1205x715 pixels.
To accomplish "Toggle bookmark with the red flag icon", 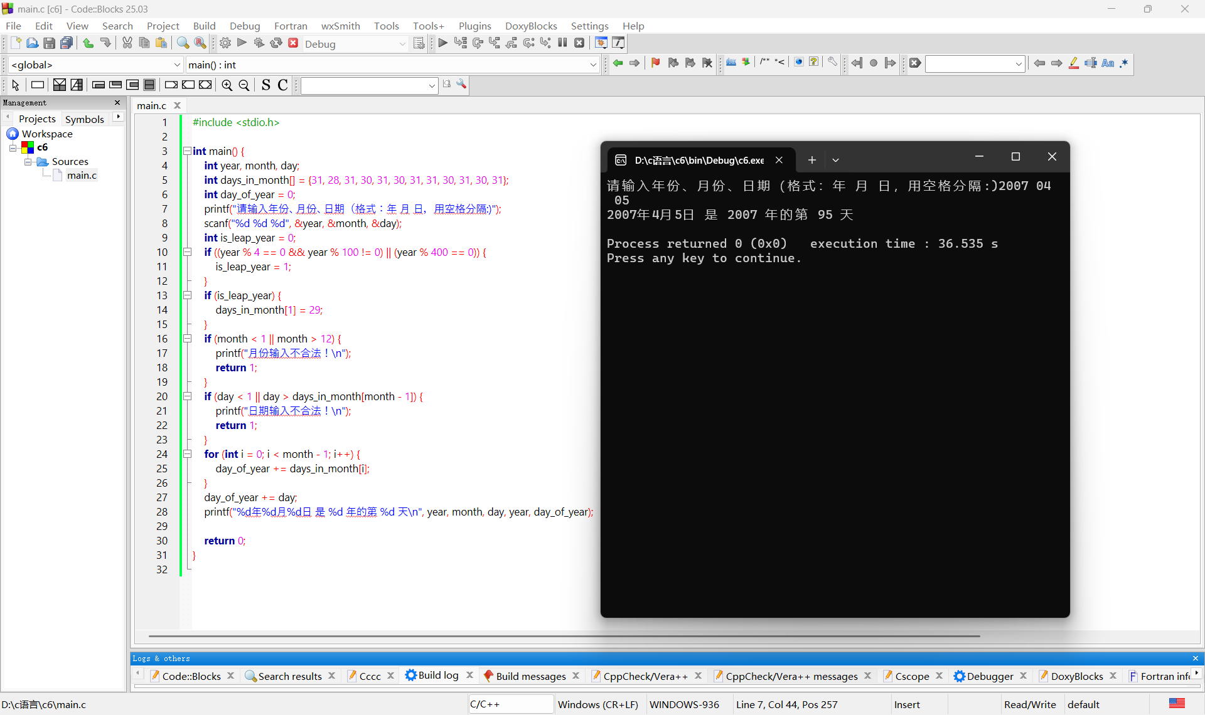I will pos(656,63).
